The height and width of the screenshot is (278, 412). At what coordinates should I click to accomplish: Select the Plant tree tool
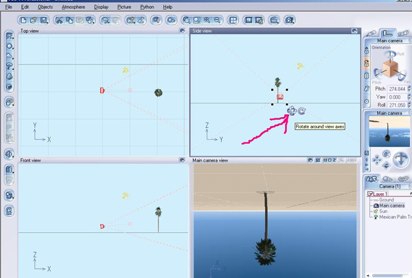[x=10, y=66]
